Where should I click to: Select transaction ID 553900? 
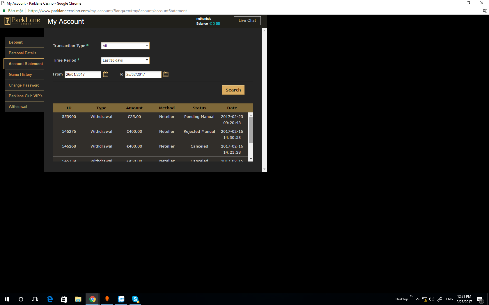[69, 117]
